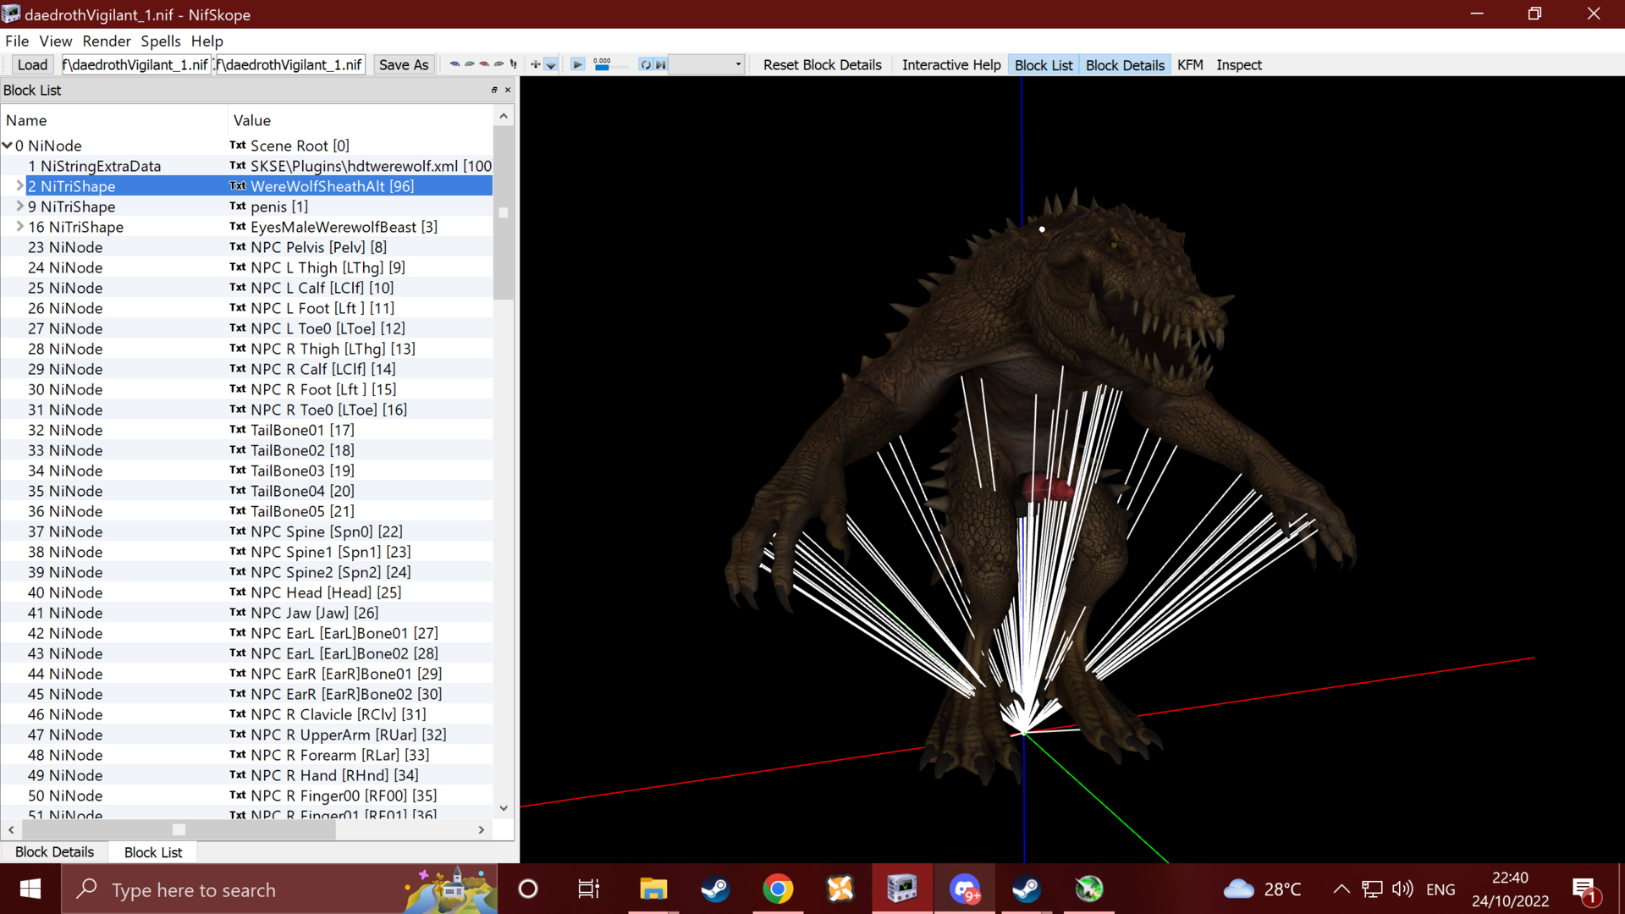The height and width of the screenshot is (914, 1625).
Task: Toggle animation switch-sequence button
Action: [660, 64]
